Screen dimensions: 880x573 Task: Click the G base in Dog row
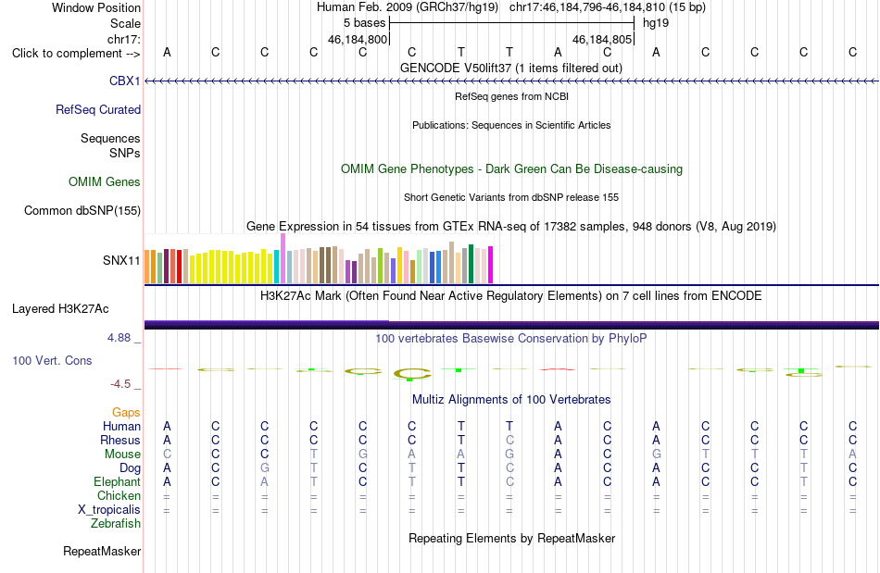tap(264, 467)
